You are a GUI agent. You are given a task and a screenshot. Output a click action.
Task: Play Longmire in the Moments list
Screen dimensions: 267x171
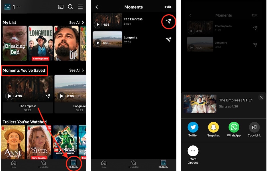pos(98,43)
